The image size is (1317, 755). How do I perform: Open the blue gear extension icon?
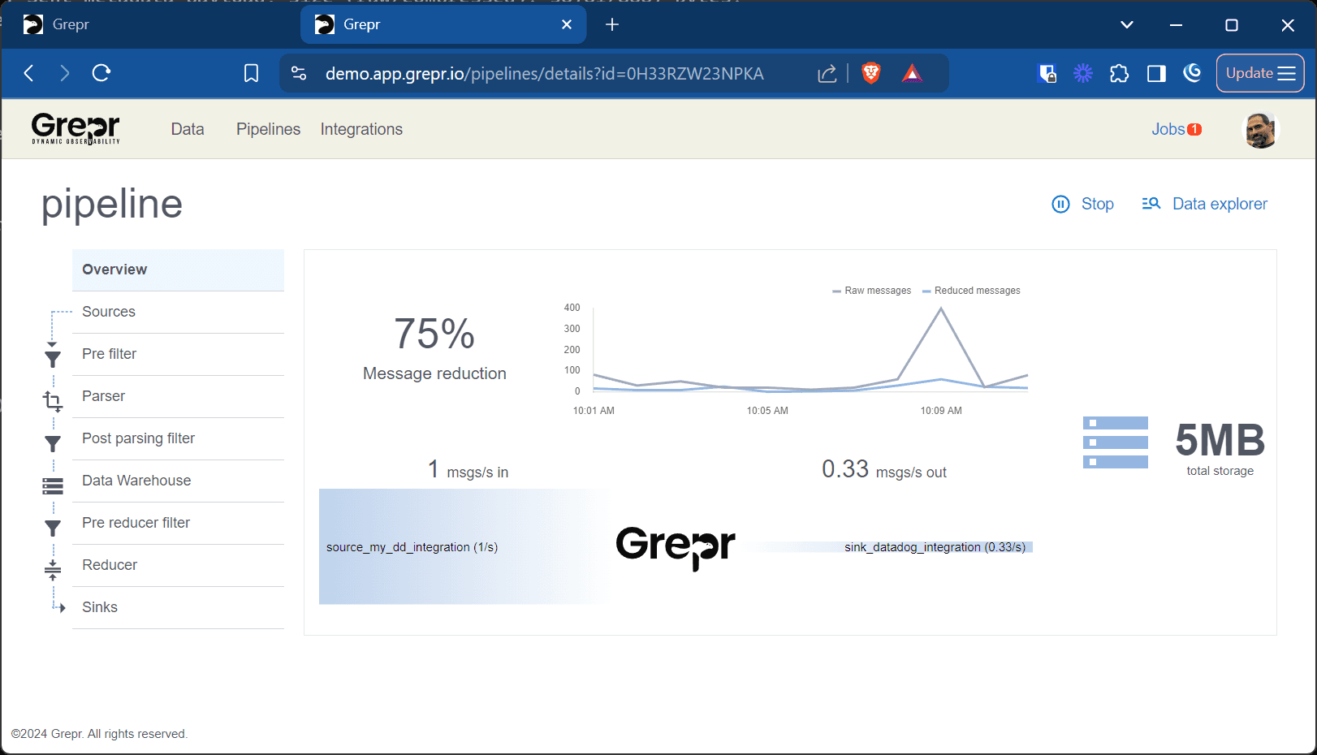1083,74
